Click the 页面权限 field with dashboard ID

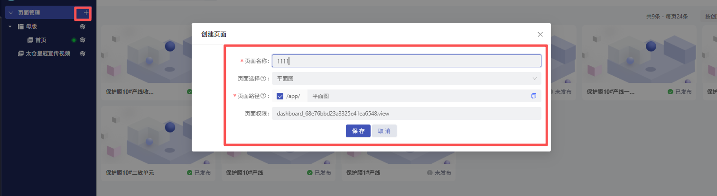pyautogui.click(x=406, y=114)
